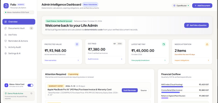Toggle the Alexa+ Voice Card switch
The width and height of the screenshot is (218, 103).
click(x=30, y=85)
